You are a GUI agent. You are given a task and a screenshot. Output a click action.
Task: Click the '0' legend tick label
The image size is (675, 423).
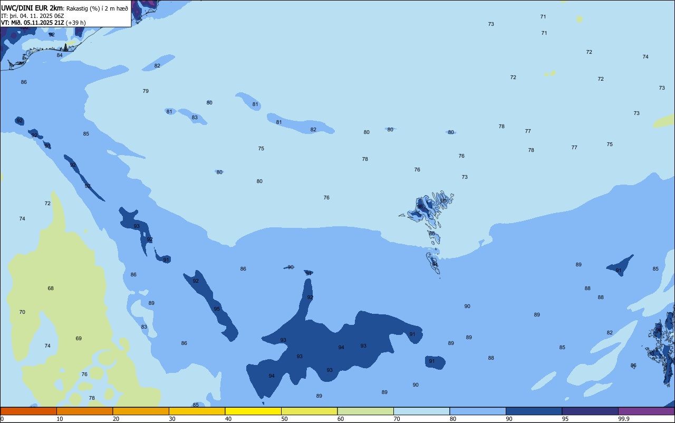click(2, 419)
